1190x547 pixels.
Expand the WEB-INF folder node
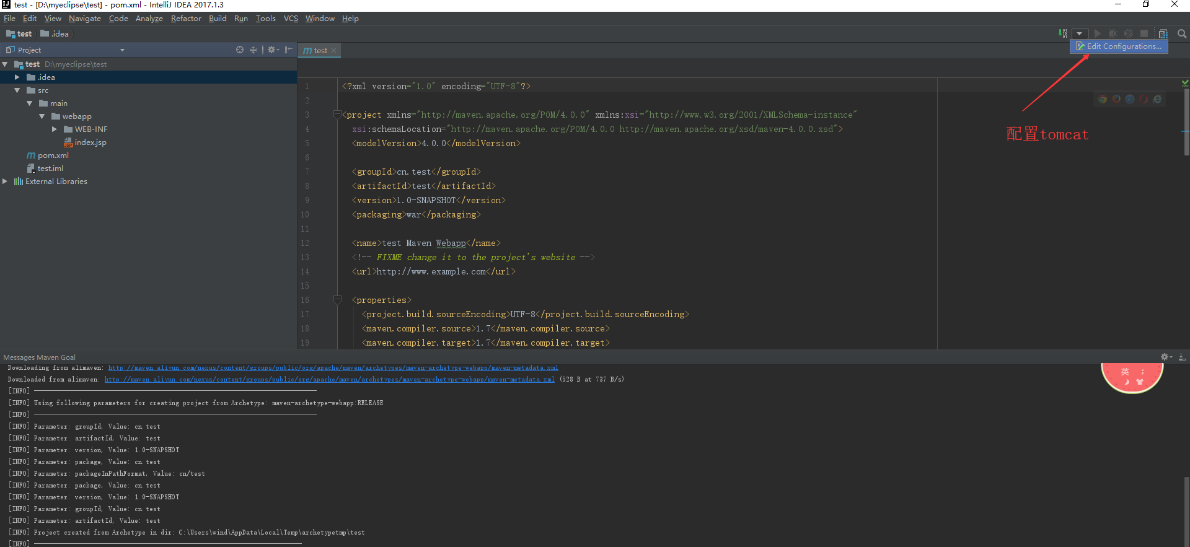pos(55,129)
